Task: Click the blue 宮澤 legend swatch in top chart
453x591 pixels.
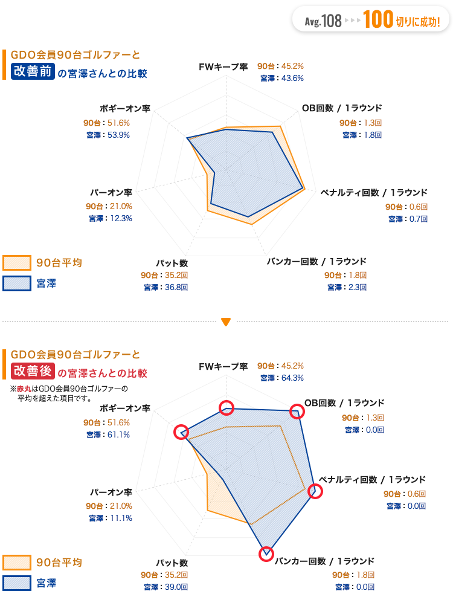Action: [x=17, y=283]
